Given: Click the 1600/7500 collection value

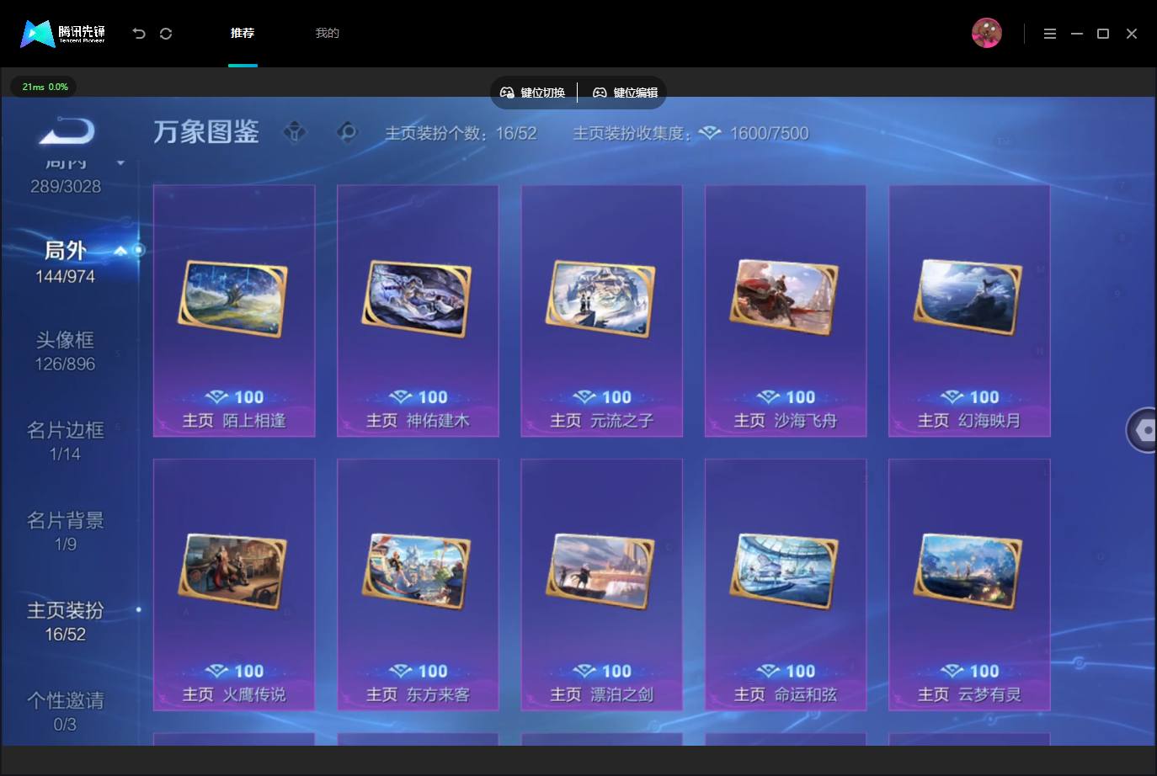Looking at the screenshot, I should 769,133.
